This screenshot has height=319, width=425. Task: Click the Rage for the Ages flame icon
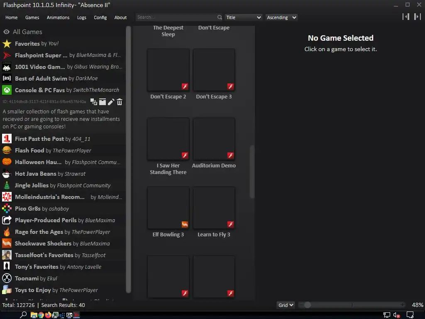point(7,232)
